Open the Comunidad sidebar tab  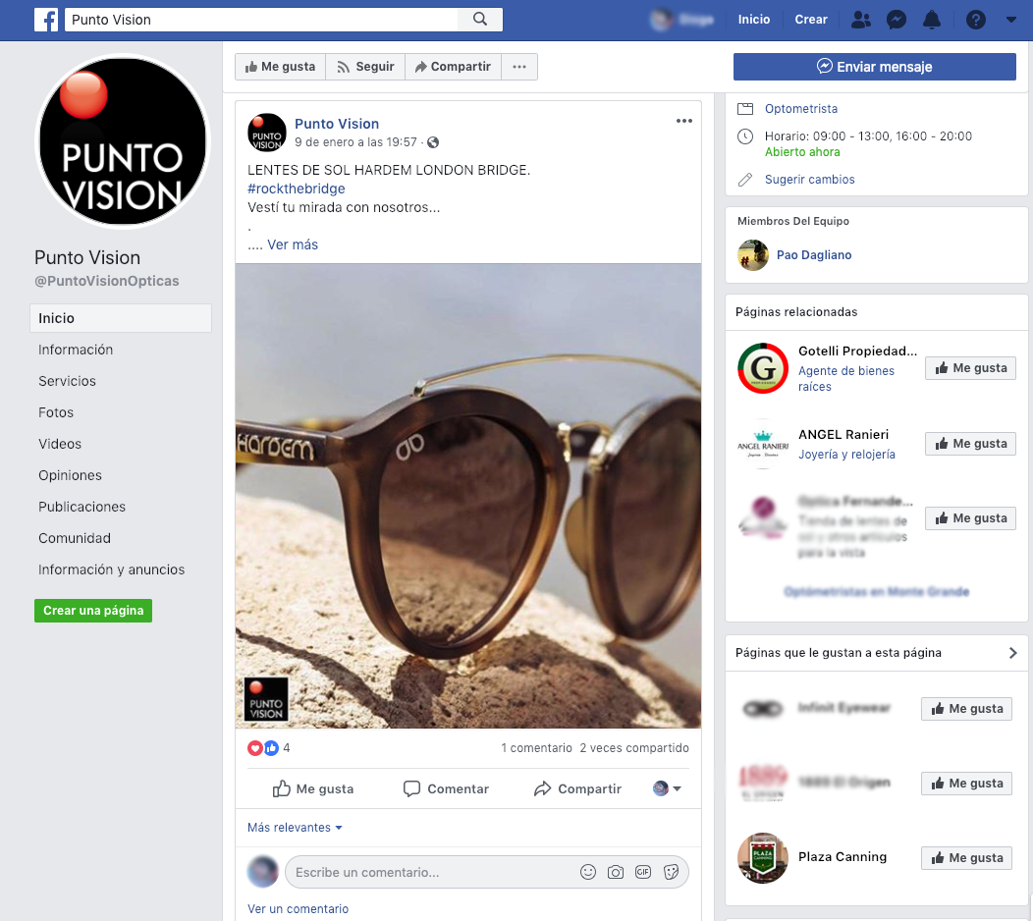click(x=75, y=538)
